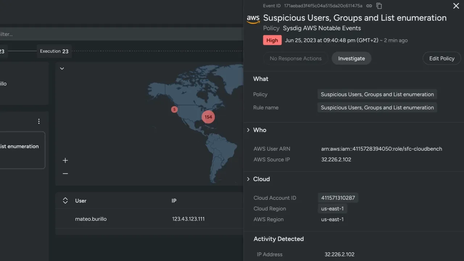Click the Edit Policy button
The image size is (464, 261).
coord(442,58)
